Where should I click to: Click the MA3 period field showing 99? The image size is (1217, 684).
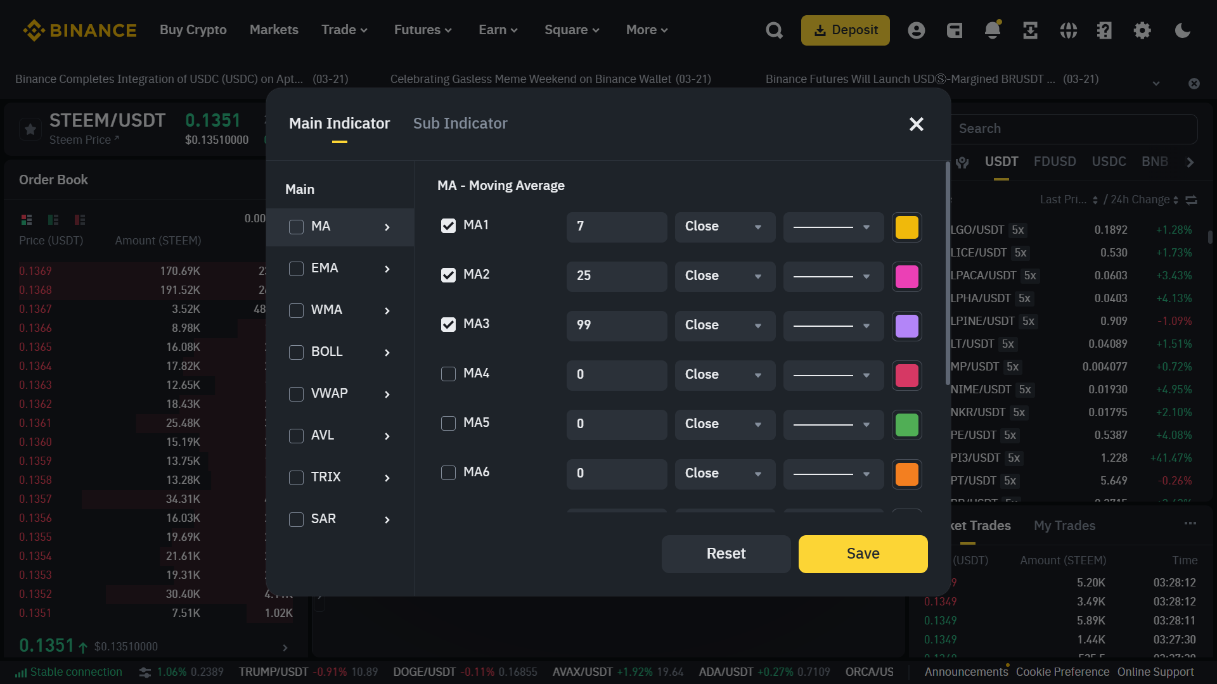[x=617, y=326]
